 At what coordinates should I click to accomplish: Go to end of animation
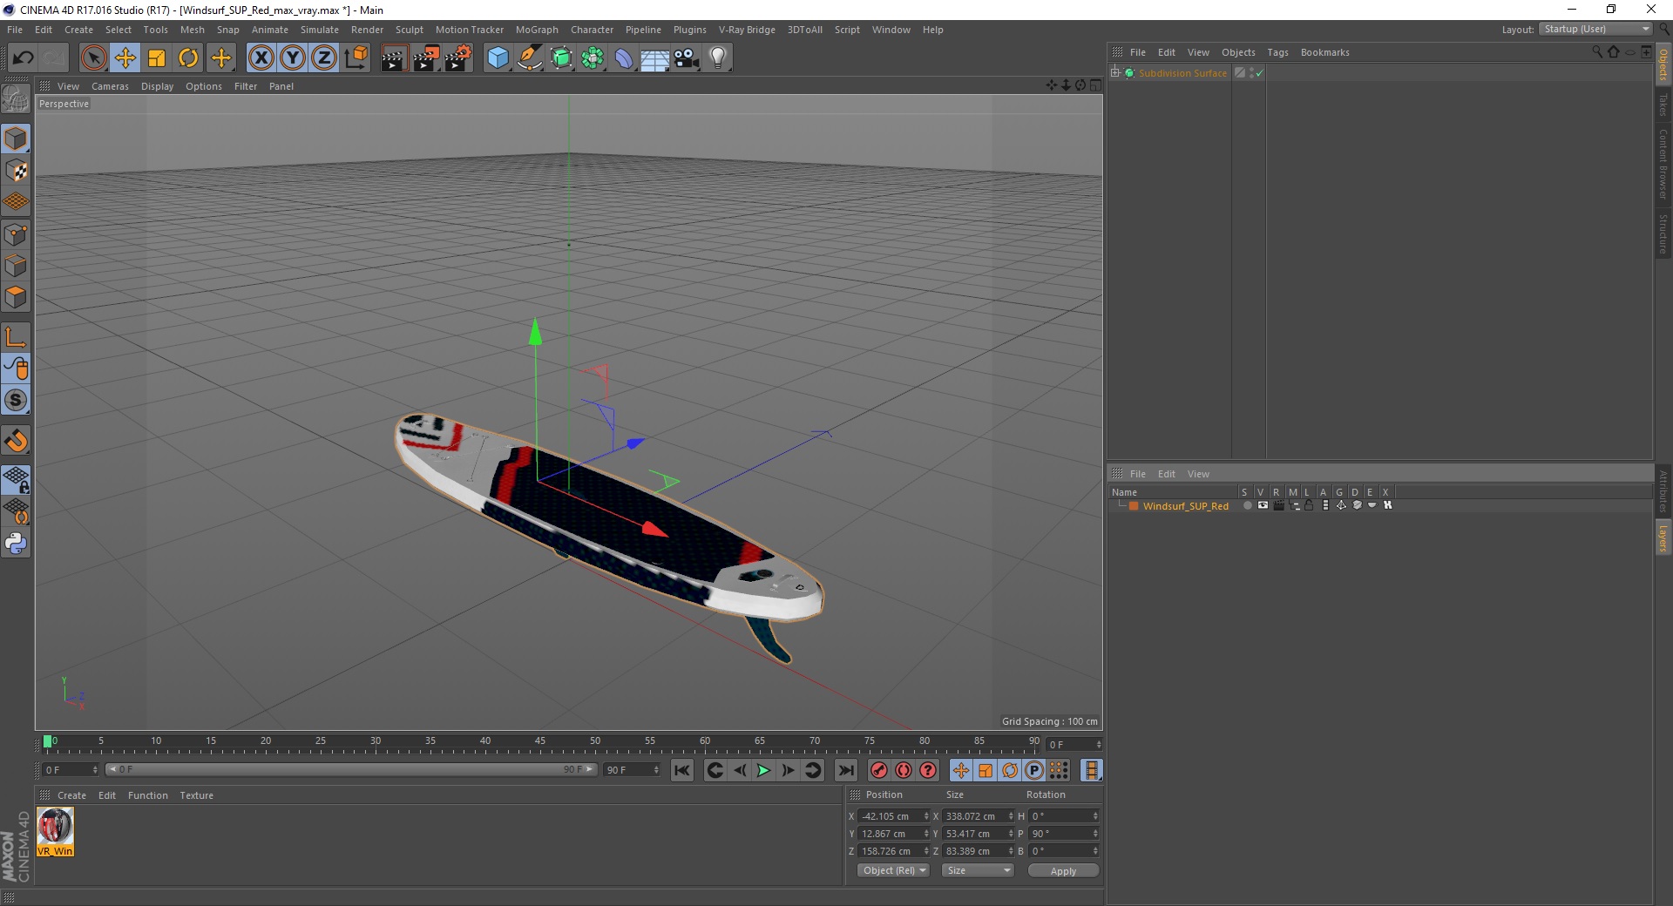click(x=845, y=770)
